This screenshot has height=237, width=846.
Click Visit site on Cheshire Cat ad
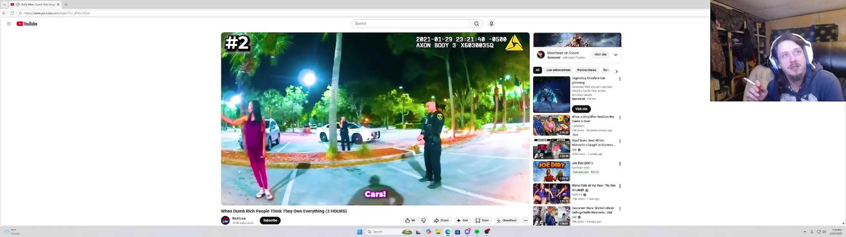coord(581,109)
